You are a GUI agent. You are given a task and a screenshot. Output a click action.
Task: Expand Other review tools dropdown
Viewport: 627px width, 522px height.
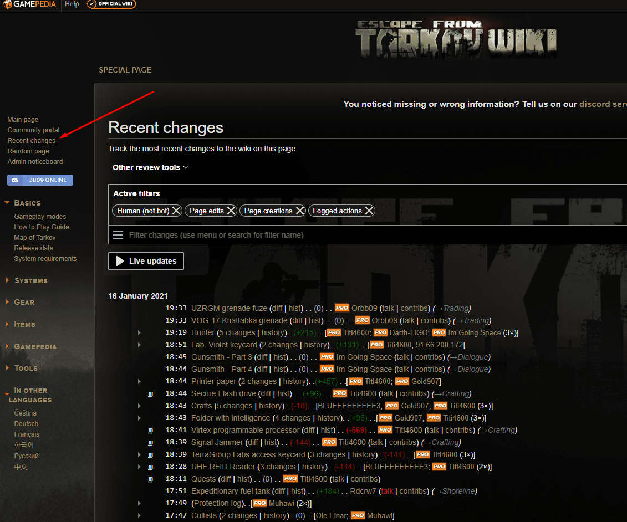pos(150,167)
